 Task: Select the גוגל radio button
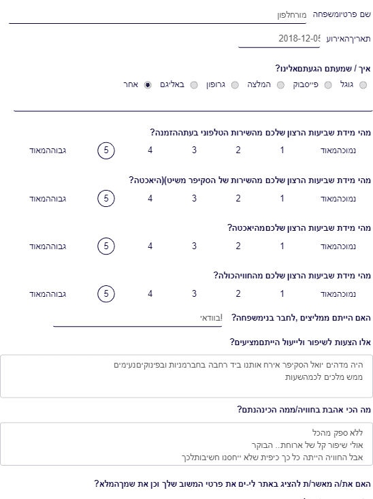pos(363,85)
